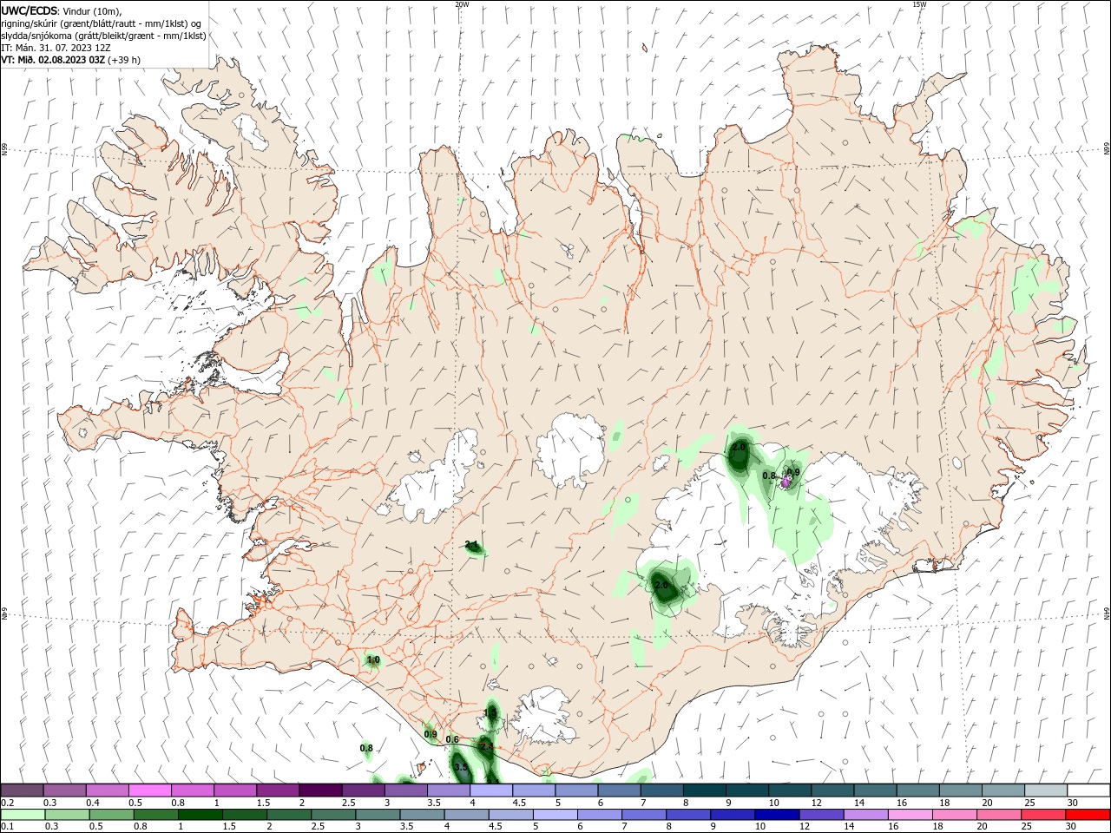Click the 0.9 value beside the pink snow spot
Image resolution: width=1111 pixels, height=833 pixels.
[793, 472]
